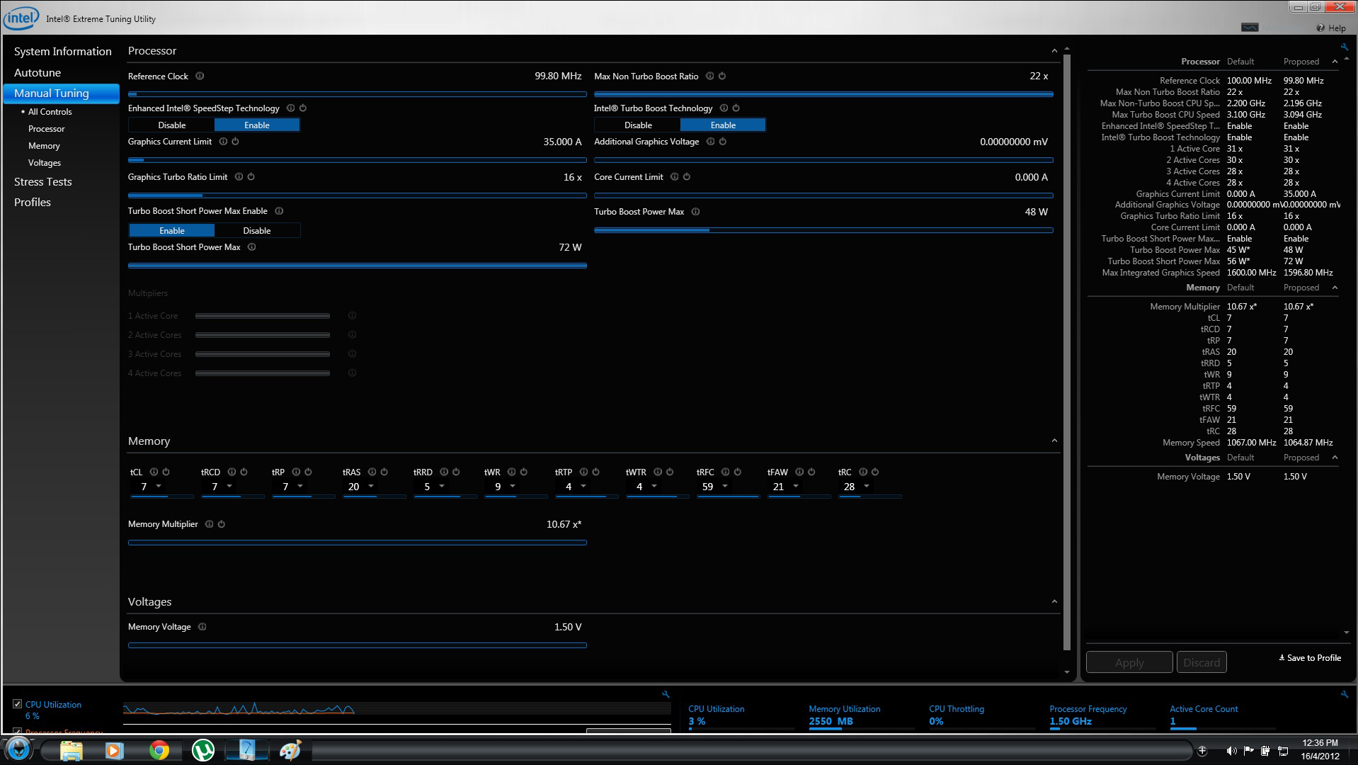The height and width of the screenshot is (765, 1358).
Task: Open the tRCD value dropdown
Action: click(229, 486)
